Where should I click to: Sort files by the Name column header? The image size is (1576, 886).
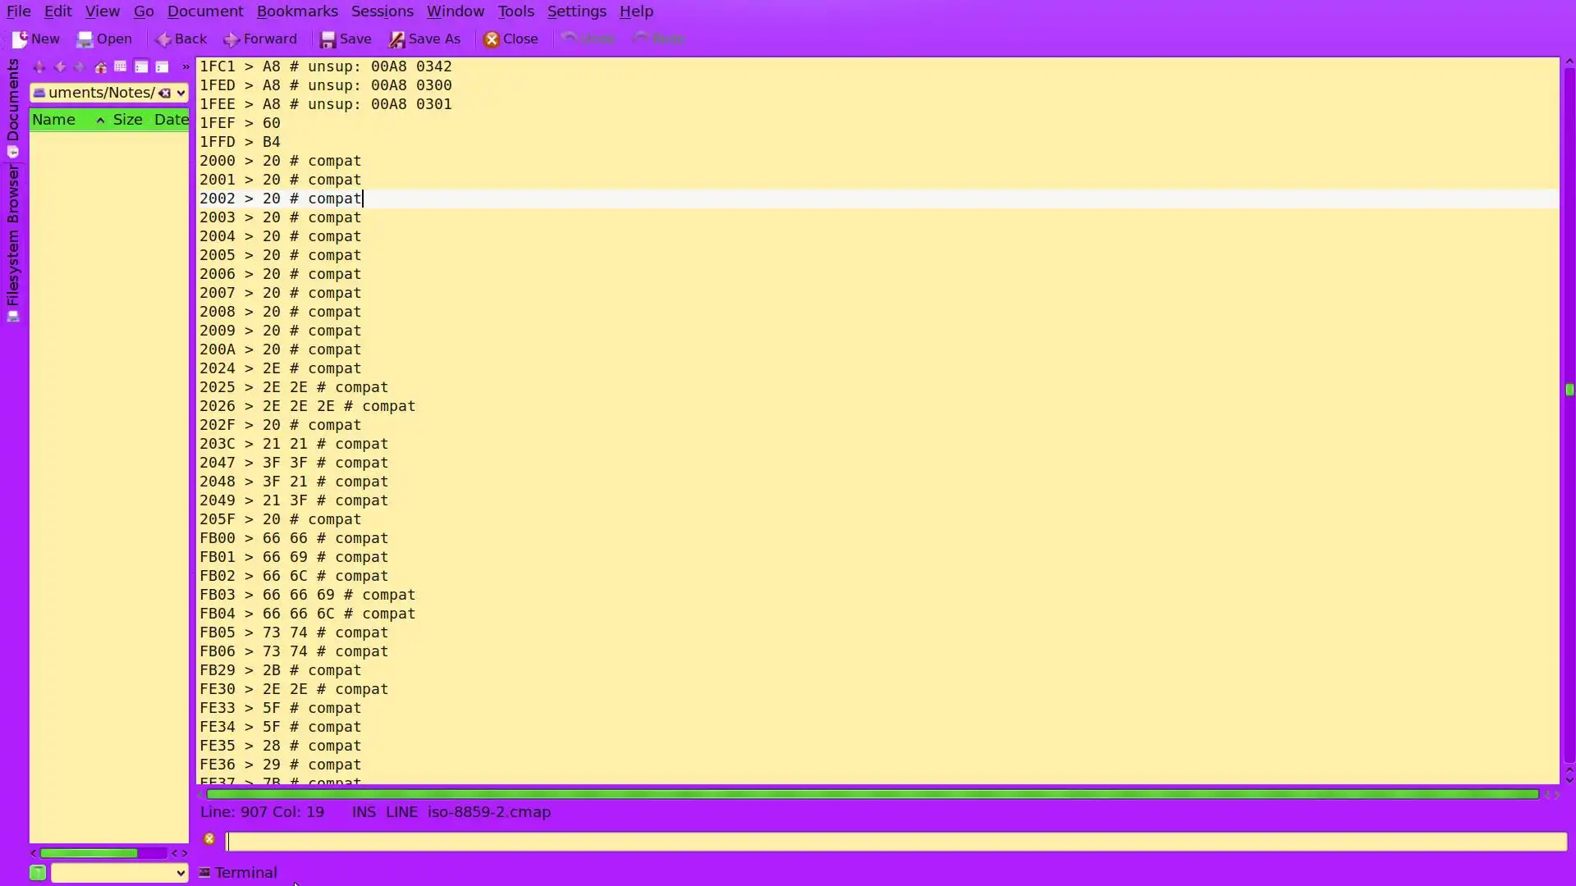pos(54,120)
